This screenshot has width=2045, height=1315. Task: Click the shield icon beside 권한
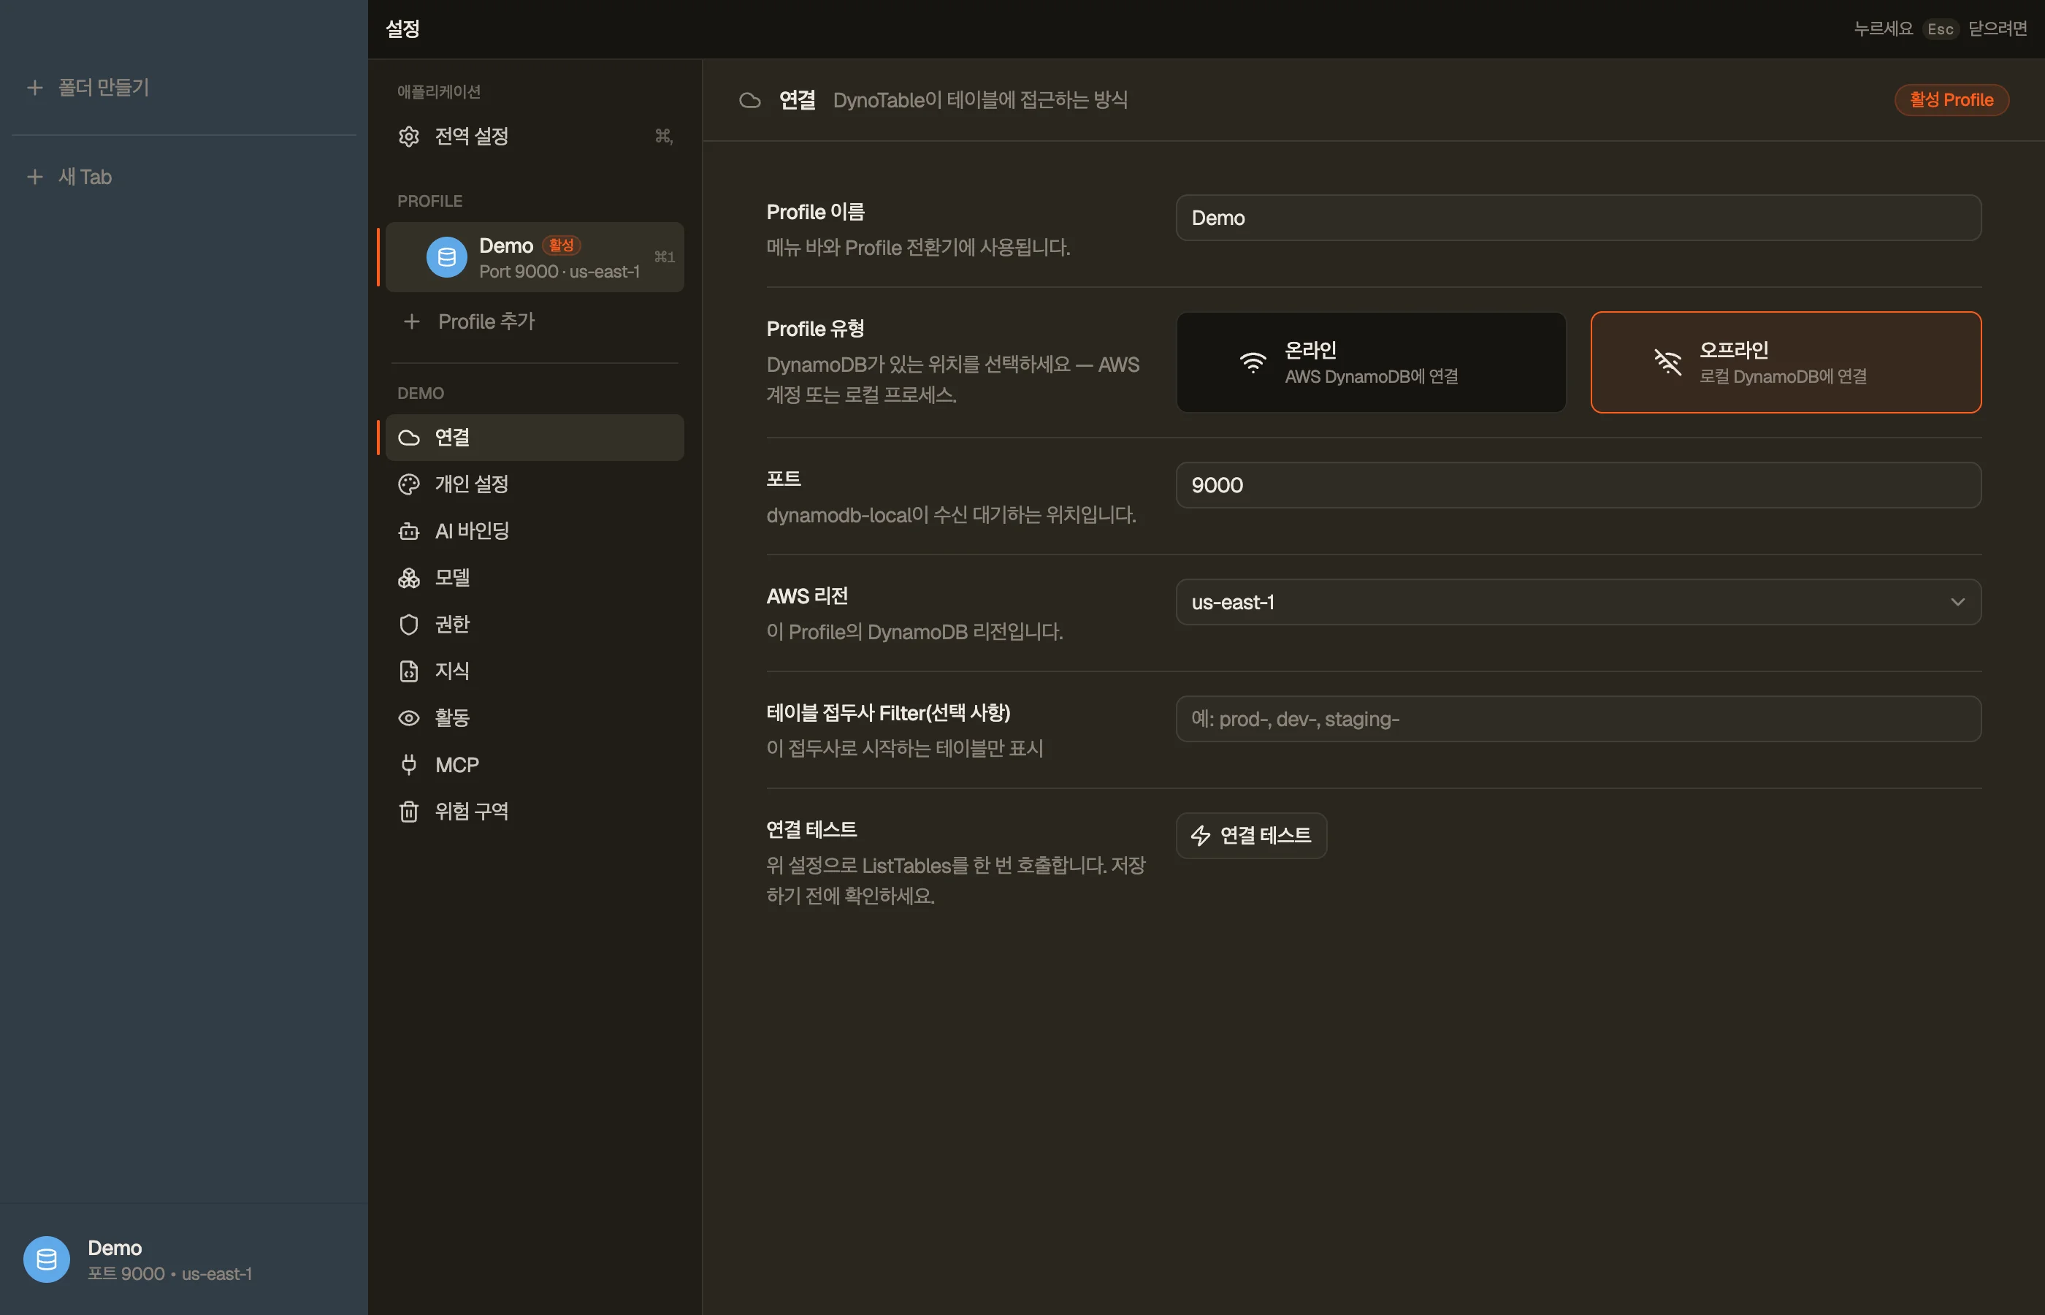click(x=409, y=624)
